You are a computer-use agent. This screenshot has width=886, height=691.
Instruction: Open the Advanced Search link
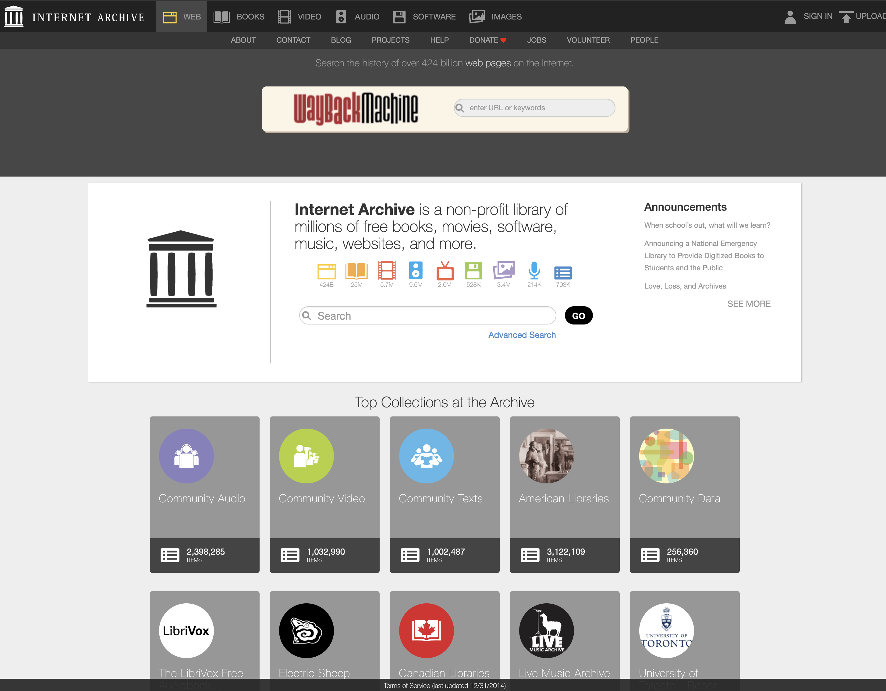click(522, 335)
